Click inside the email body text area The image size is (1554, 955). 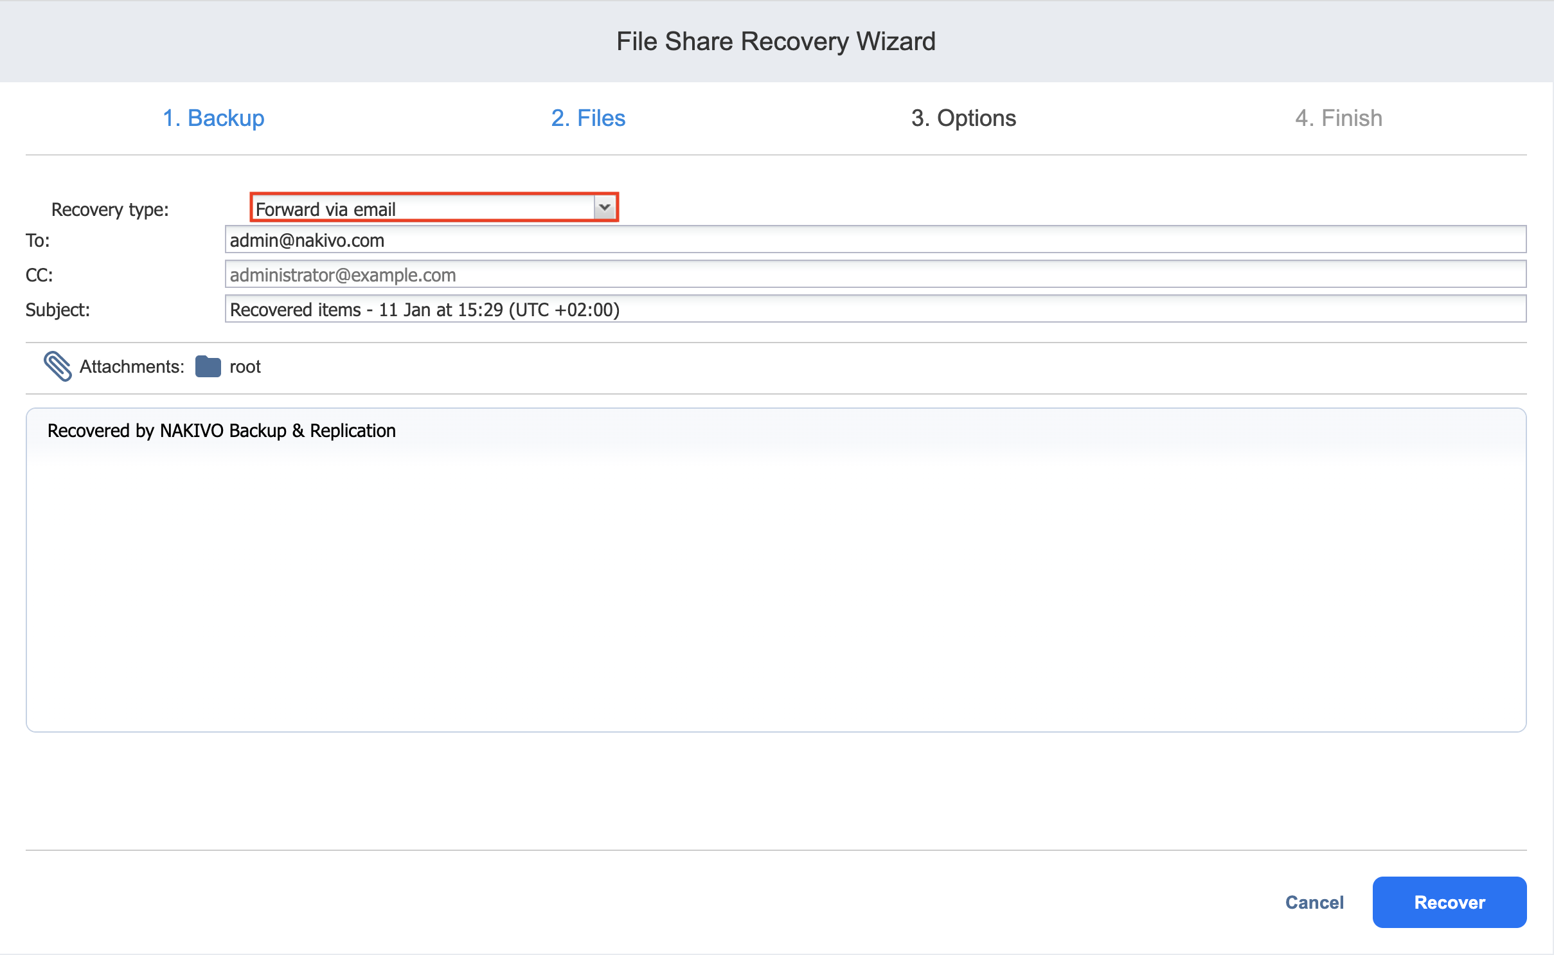[x=776, y=591]
